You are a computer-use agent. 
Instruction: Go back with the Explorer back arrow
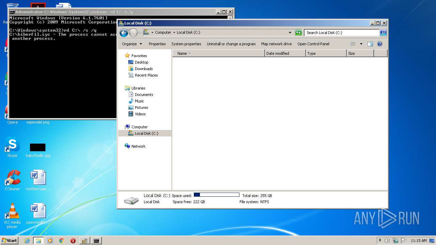124,33
